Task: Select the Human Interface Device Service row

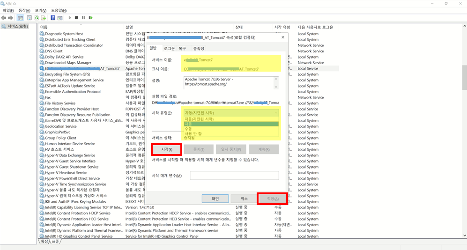Action: click(x=70, y=143)
